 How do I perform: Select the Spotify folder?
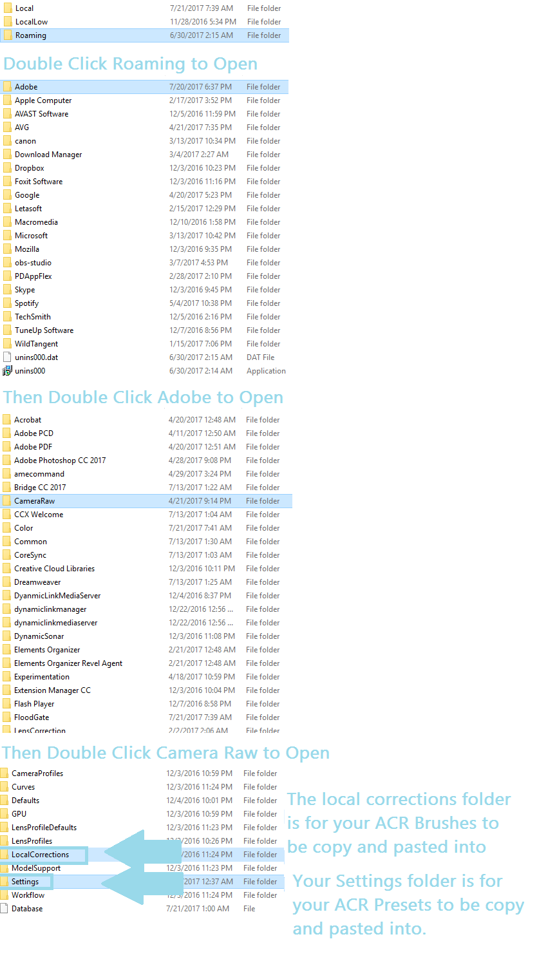[26, 303]
